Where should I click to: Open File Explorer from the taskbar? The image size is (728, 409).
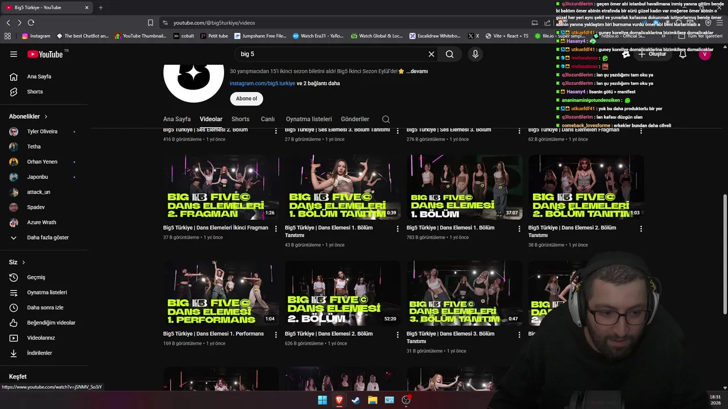(373, 400)
